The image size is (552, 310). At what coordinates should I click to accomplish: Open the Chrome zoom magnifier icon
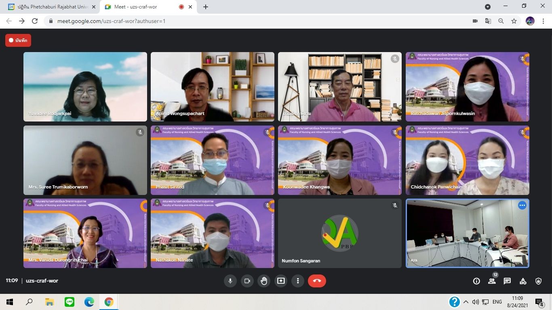pos(501,21)
